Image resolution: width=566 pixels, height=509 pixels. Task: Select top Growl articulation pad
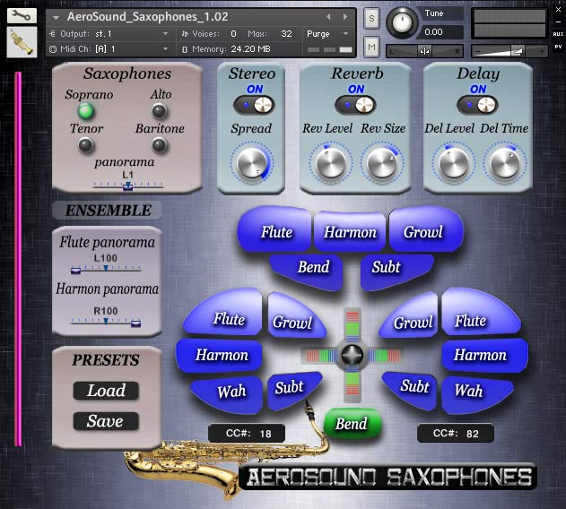coord(425,231)
